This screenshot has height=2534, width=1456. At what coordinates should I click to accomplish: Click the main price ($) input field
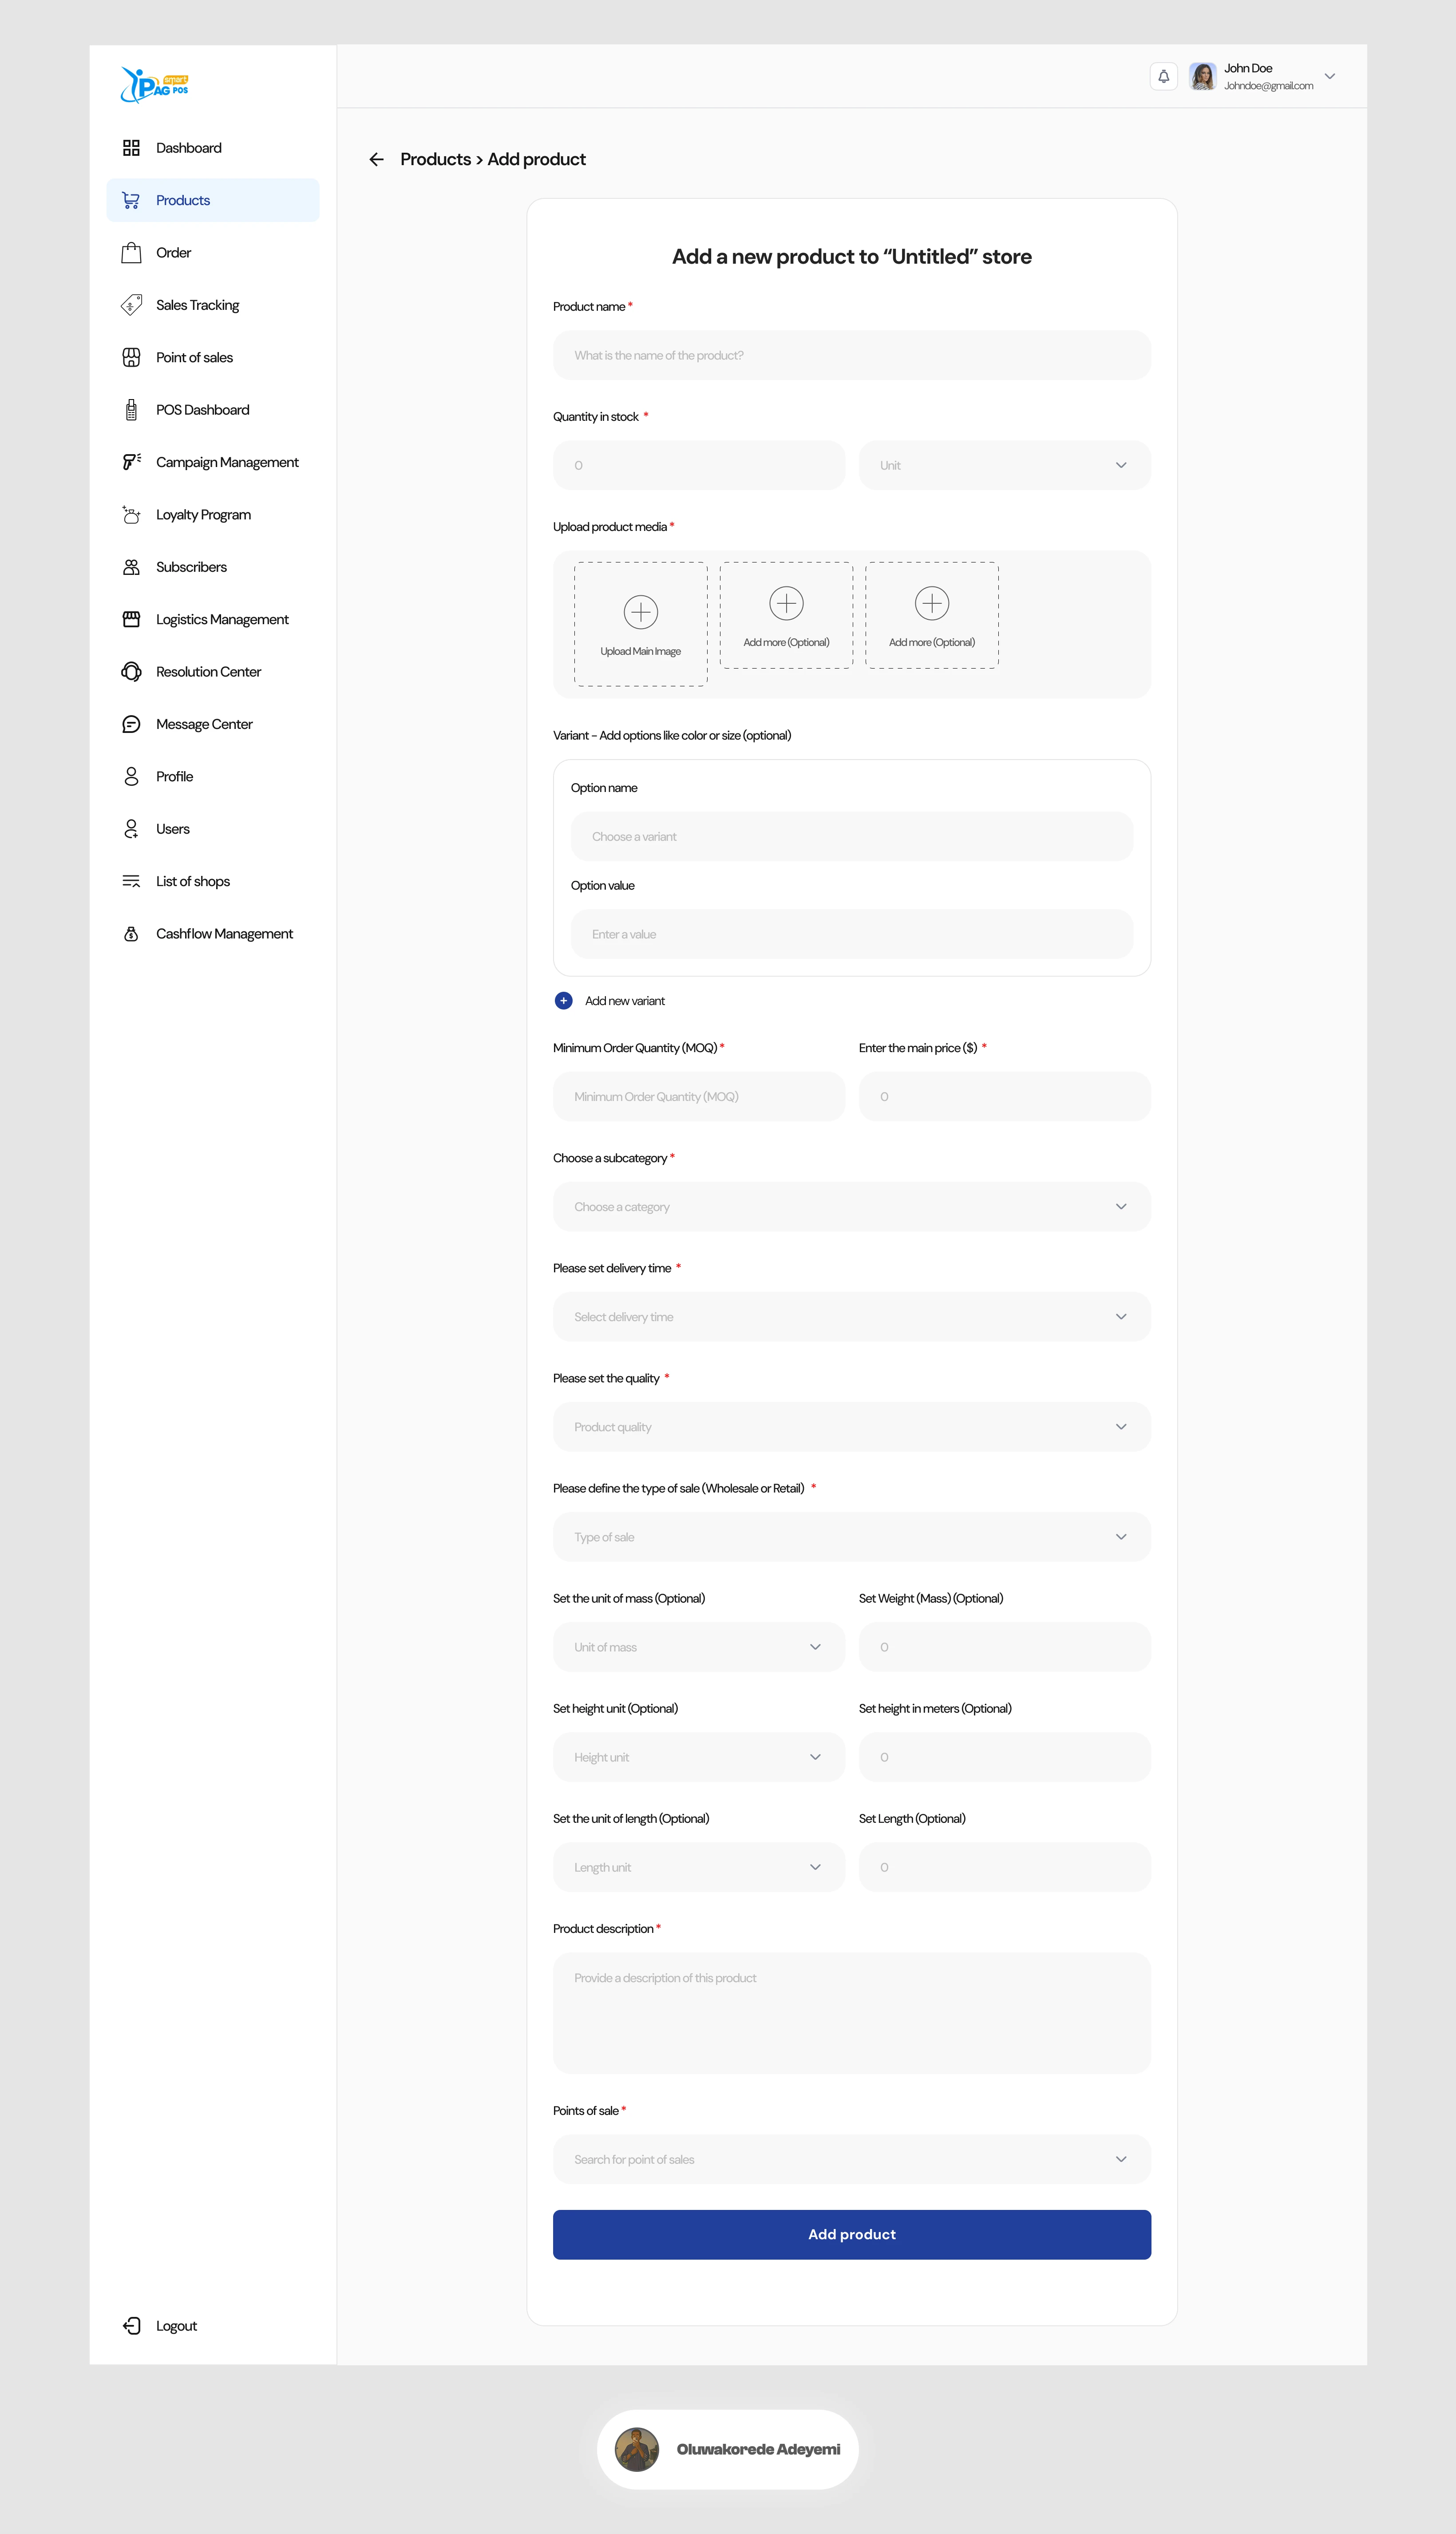tap(1005, 1097)
